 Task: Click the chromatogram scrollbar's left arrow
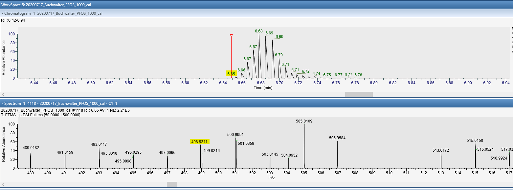3,94
